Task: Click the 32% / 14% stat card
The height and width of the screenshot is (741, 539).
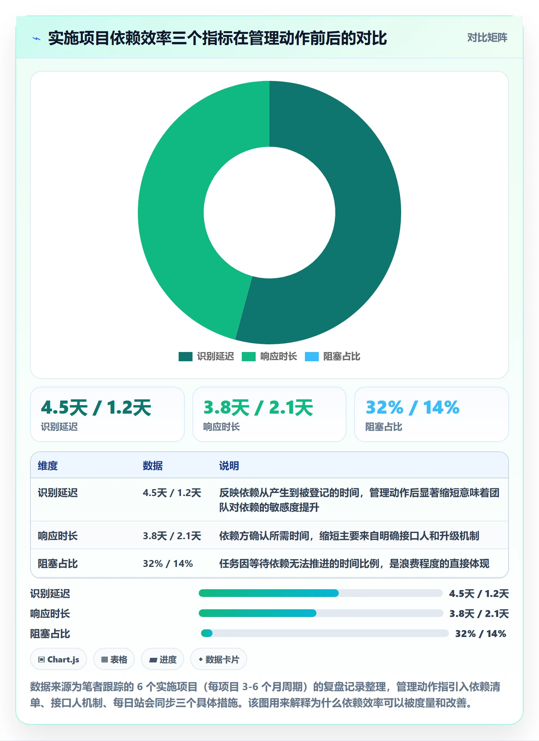Action: tap(432, 414)
